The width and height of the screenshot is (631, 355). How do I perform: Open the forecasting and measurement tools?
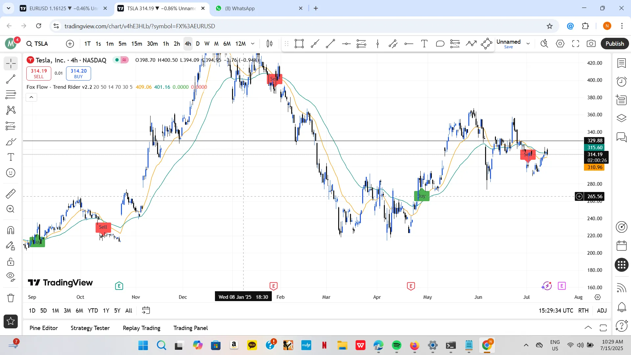[11, 126]
